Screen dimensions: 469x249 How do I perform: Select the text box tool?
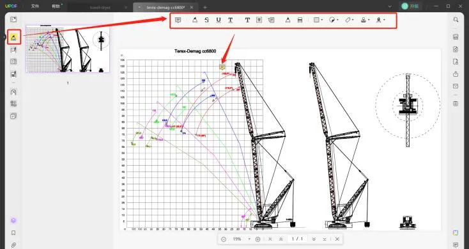tap(259, 20)
